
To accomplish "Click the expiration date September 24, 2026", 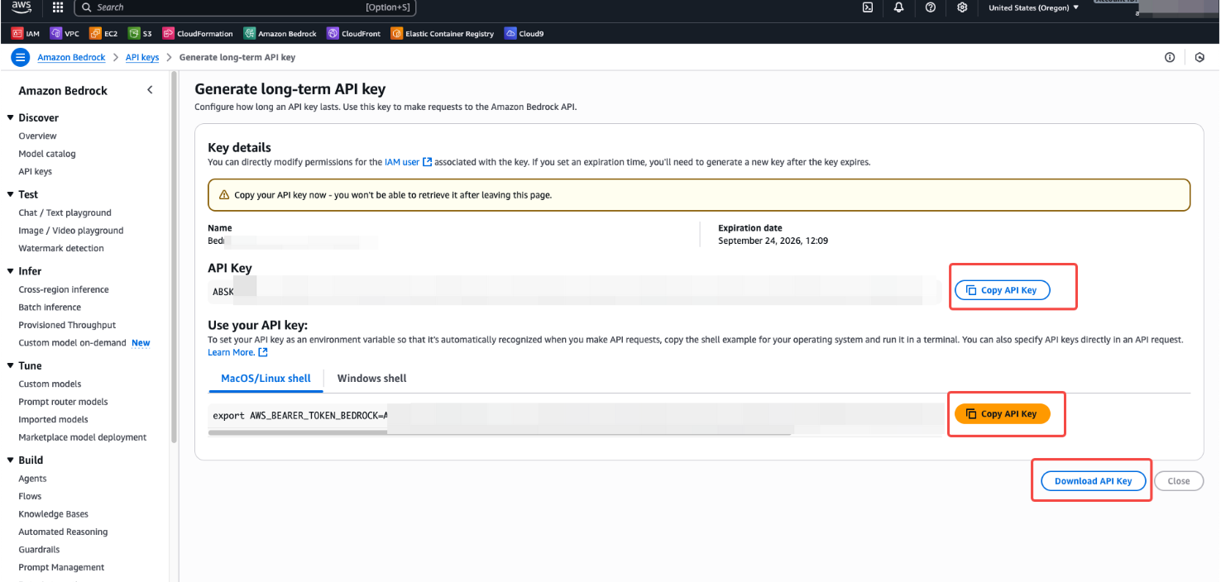I will click(773, 241).
